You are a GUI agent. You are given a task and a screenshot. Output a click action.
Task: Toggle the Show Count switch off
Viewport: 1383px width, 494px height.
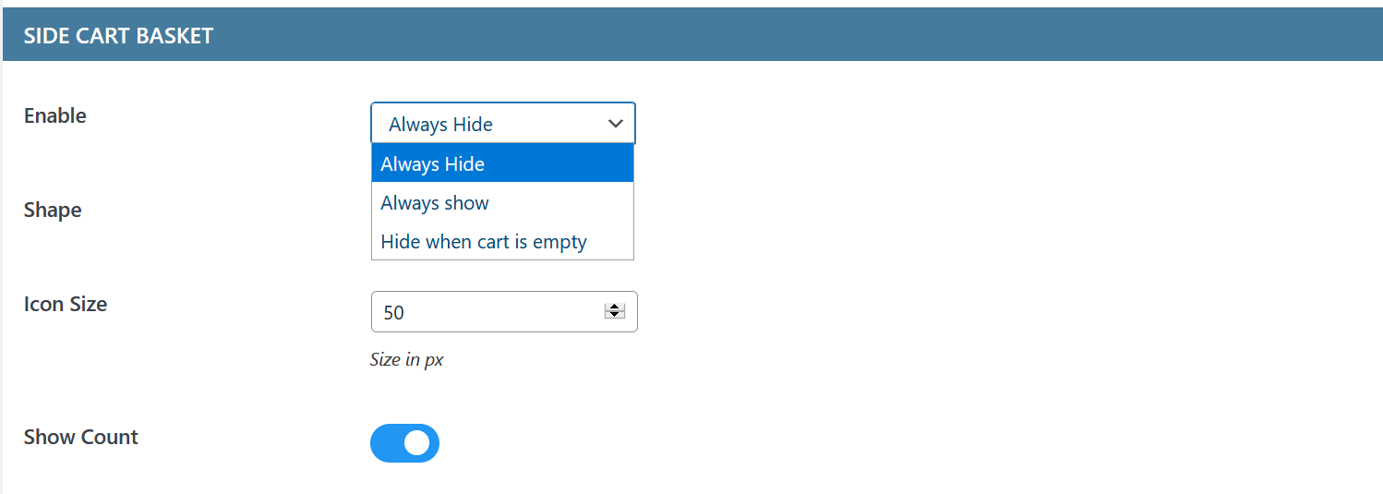point(404,443)
